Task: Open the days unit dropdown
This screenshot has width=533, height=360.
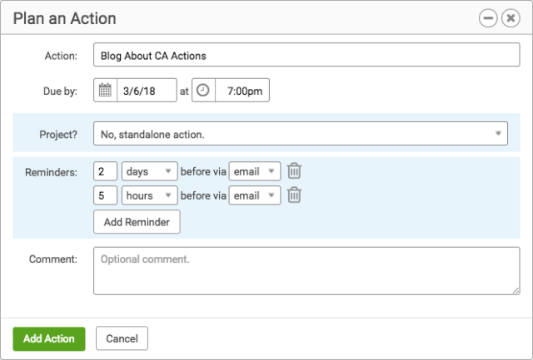Action: click(x=150, y=171)
